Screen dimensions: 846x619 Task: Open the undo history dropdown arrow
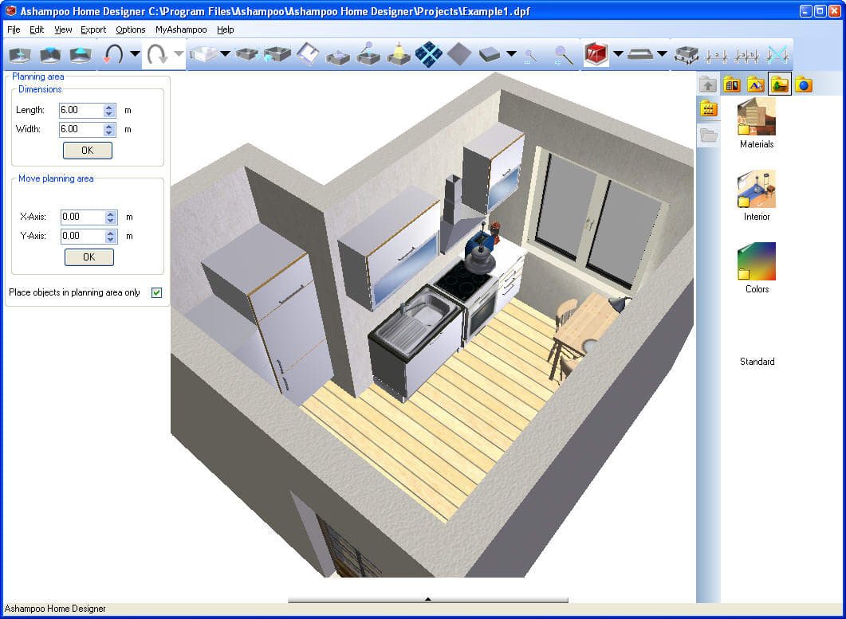135,54
